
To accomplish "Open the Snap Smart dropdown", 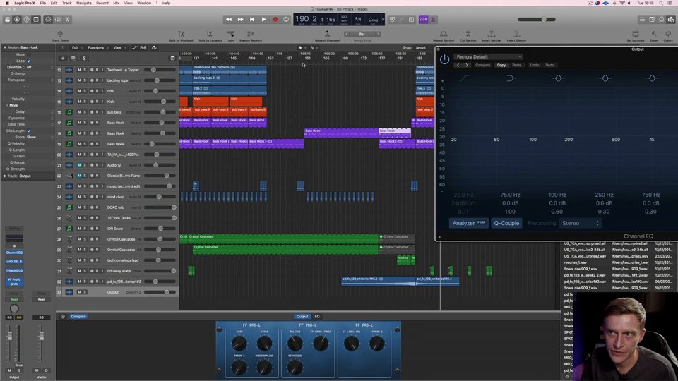I will 422,47.
